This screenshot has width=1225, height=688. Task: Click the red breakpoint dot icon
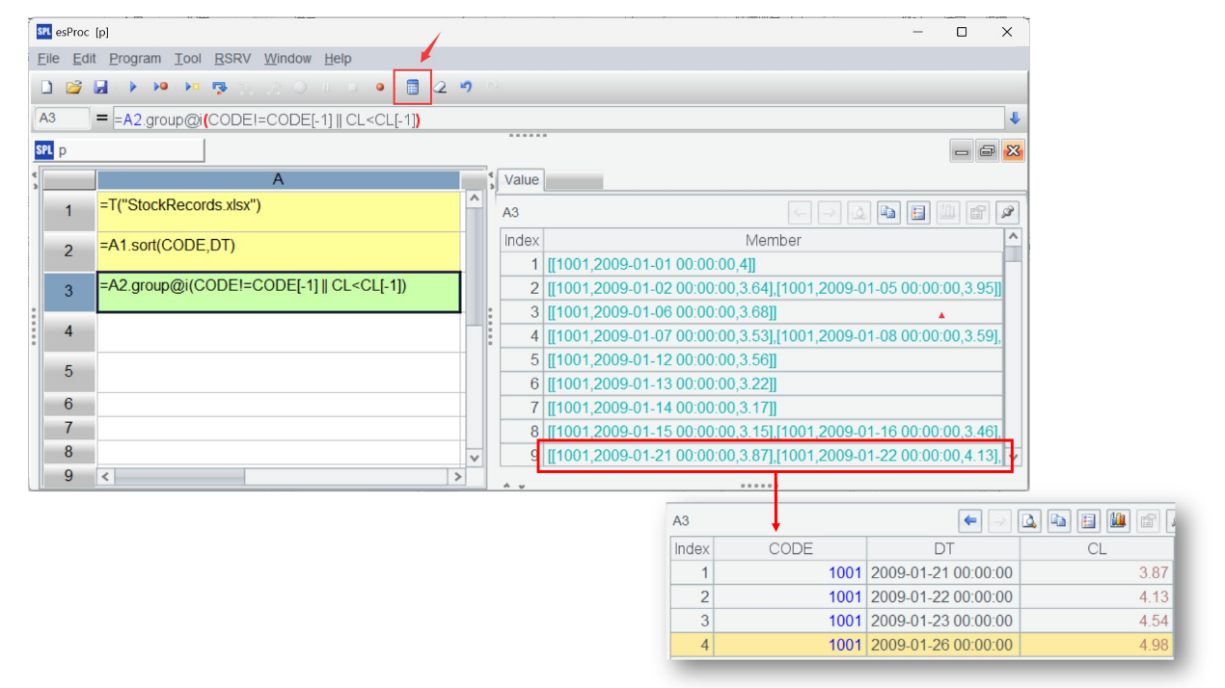pyautogui.click(x=380, y=87)
